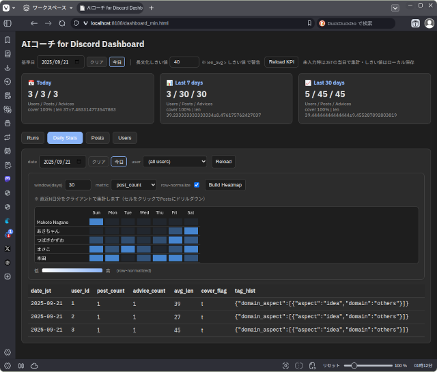Image resolution: width=437 pixels, height=372 pixels.
Task: Open sidebar settings gear icon
Action: [8, 352]
